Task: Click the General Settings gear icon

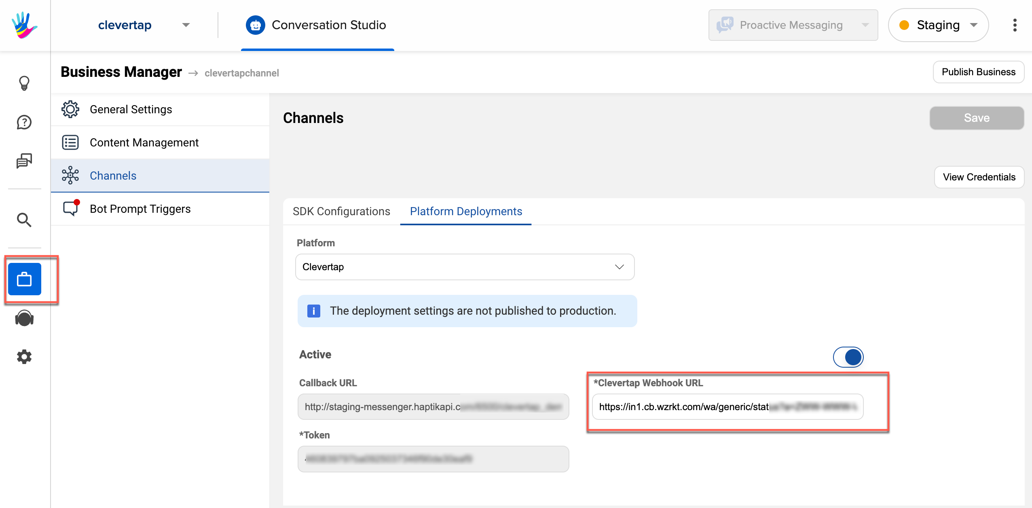Action: tap(70, 109)
